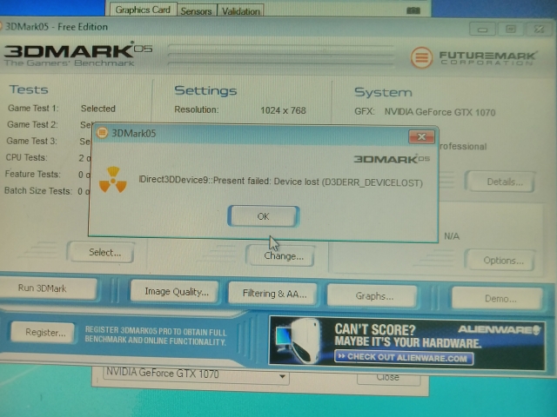Viewport: 557px width, 417px height.
Task: Close the 3DMark05 error dialog with X
Action: [x=421, y=136]
